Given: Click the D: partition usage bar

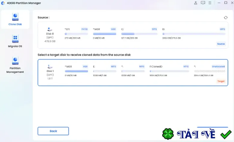Looking at the screenshot, I should pyautogui.click(x=194, y=34).
